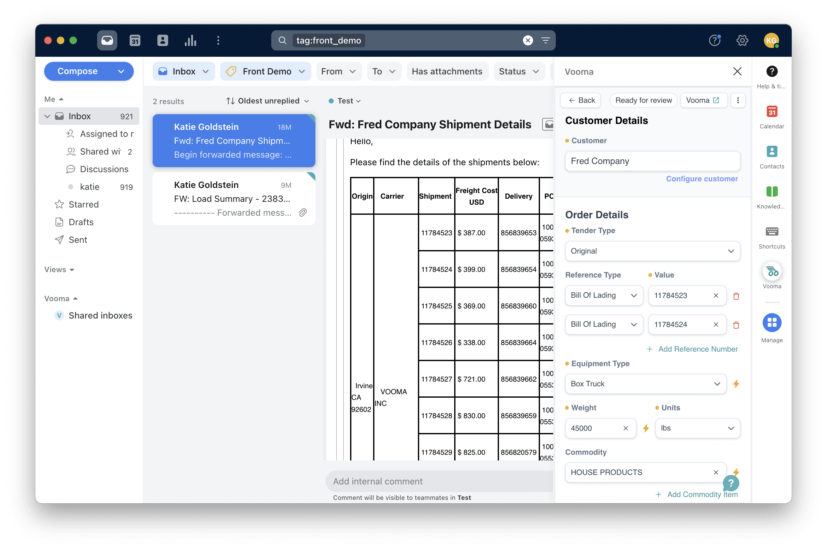The image size is (827, 550).
Task: Change the Oldest unreplied sort order
Action: pyautogui.click(x=267, y=101)
